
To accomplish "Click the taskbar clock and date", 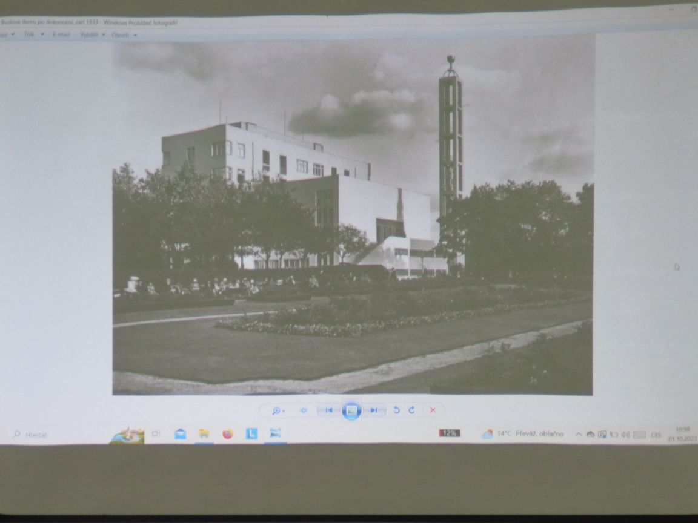I will (682, 434).
